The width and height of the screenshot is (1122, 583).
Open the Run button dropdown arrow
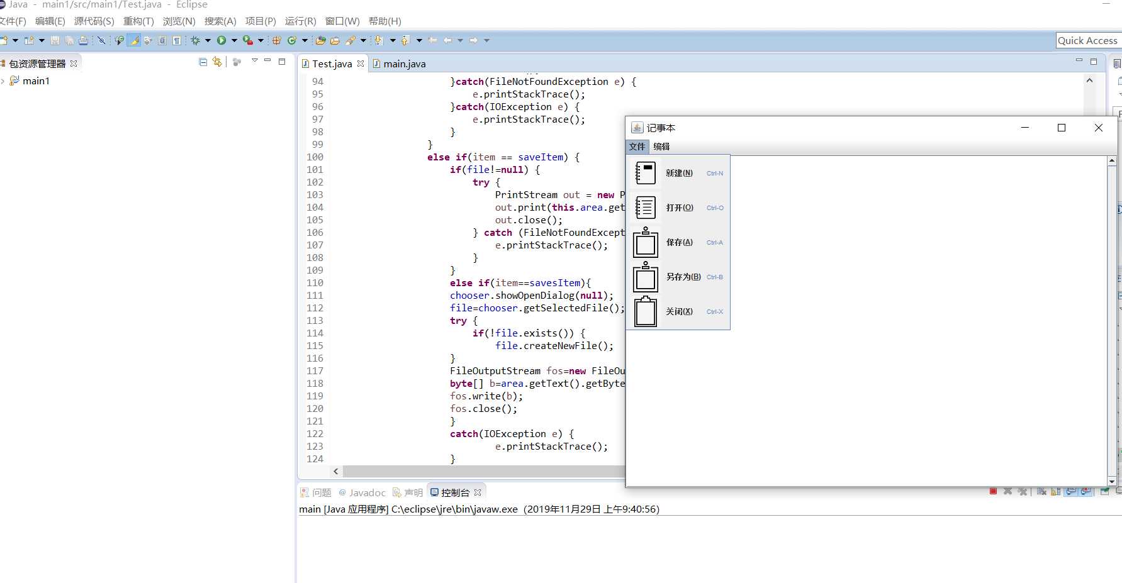(x=234, y=40)
